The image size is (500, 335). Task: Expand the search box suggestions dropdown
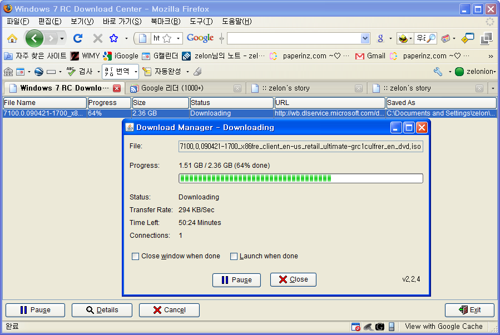[x=365, y=38]
